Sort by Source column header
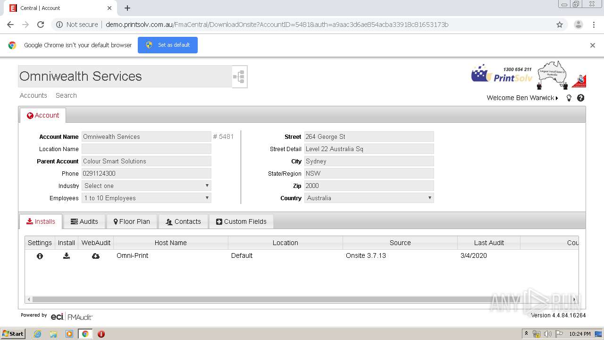 click(400, 243)
